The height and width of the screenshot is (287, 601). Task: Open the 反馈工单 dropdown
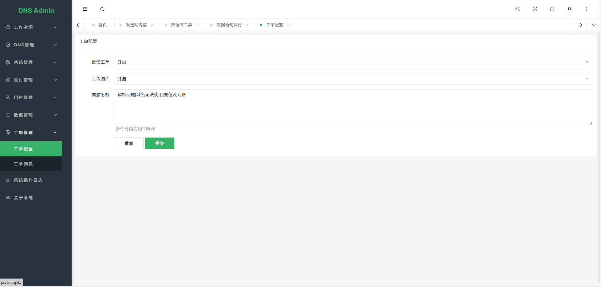[x=353, y=62]
